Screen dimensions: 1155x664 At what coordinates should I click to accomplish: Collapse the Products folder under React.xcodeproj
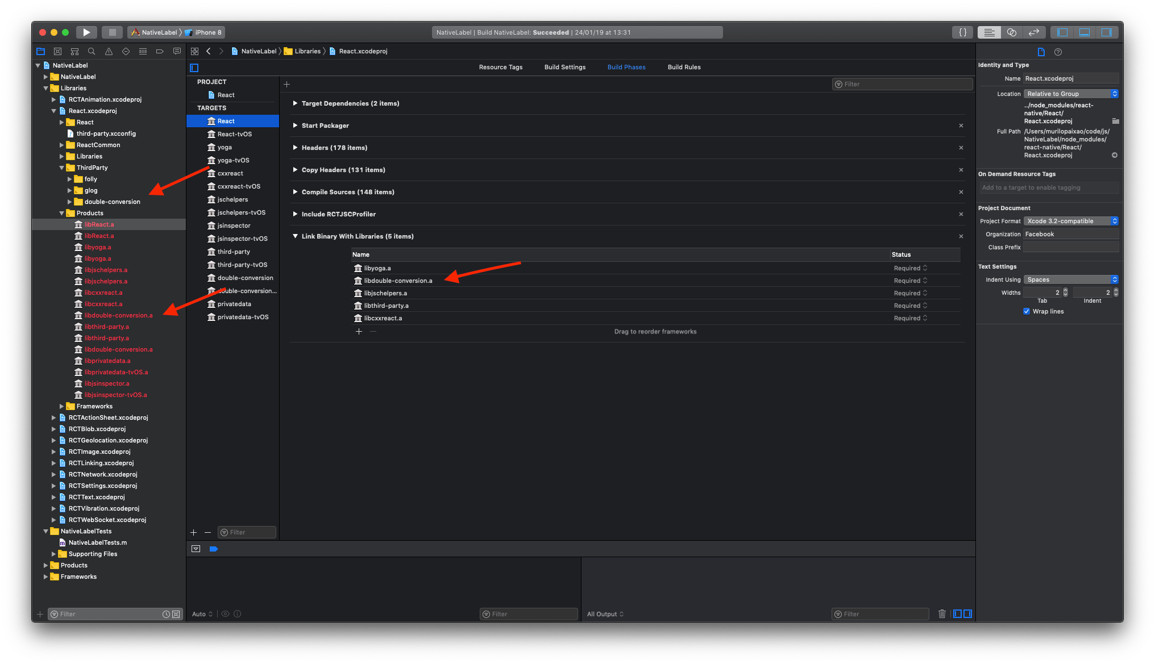62,213
